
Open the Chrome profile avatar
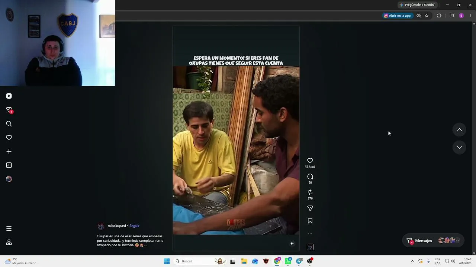coord(461,16)
